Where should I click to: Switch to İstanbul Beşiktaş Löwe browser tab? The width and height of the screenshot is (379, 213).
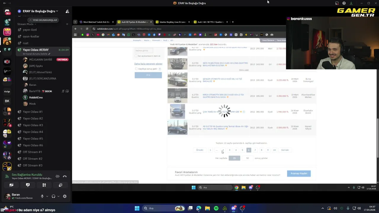173,22
